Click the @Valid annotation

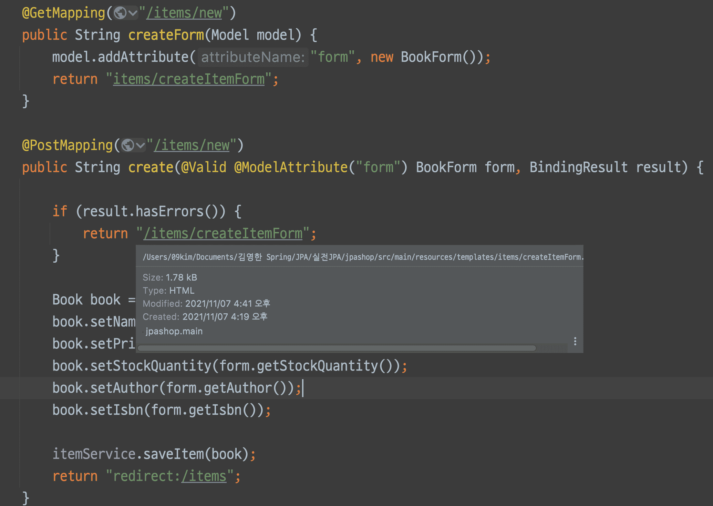204,168
